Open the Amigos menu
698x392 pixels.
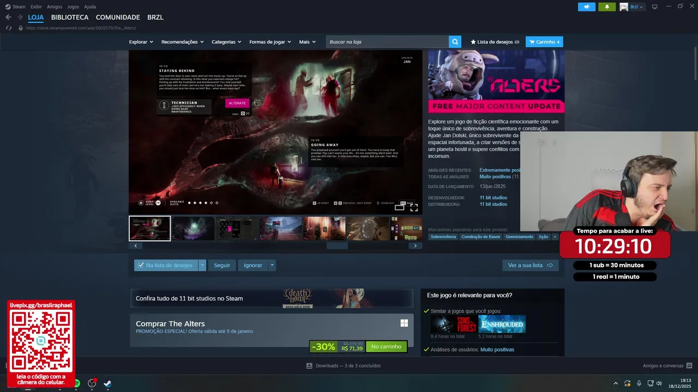coord(55,7)
